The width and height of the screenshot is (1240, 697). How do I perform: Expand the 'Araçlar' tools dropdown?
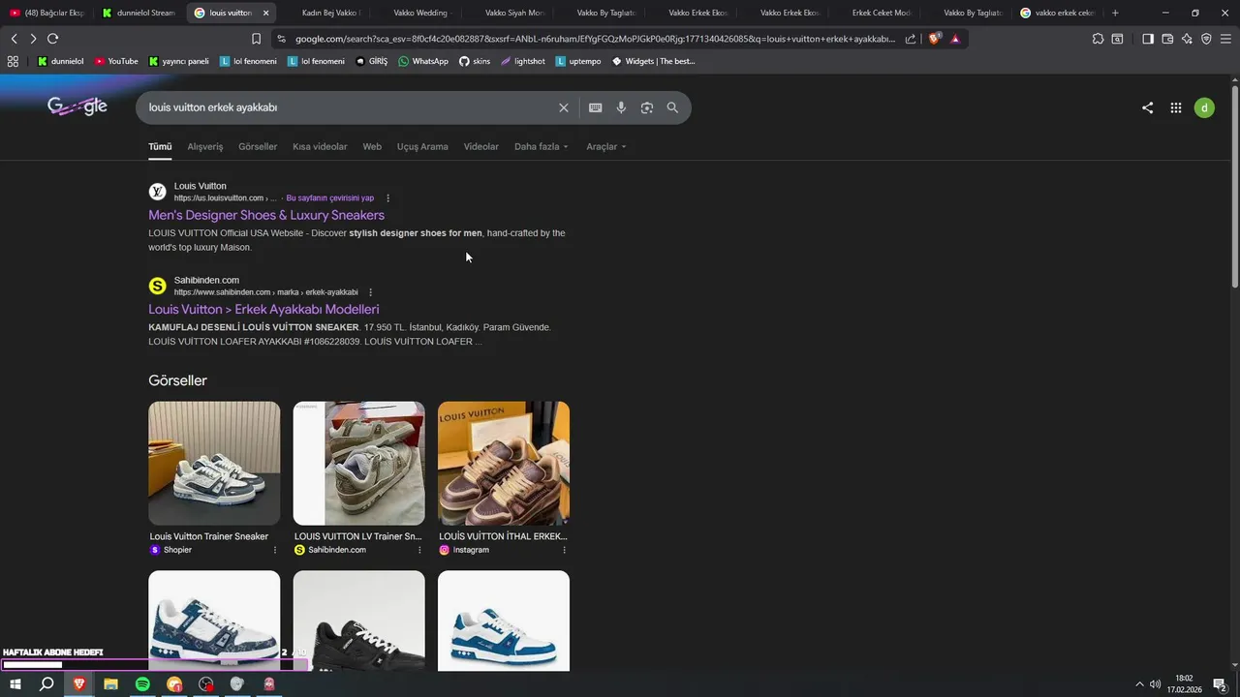point(606,147)
